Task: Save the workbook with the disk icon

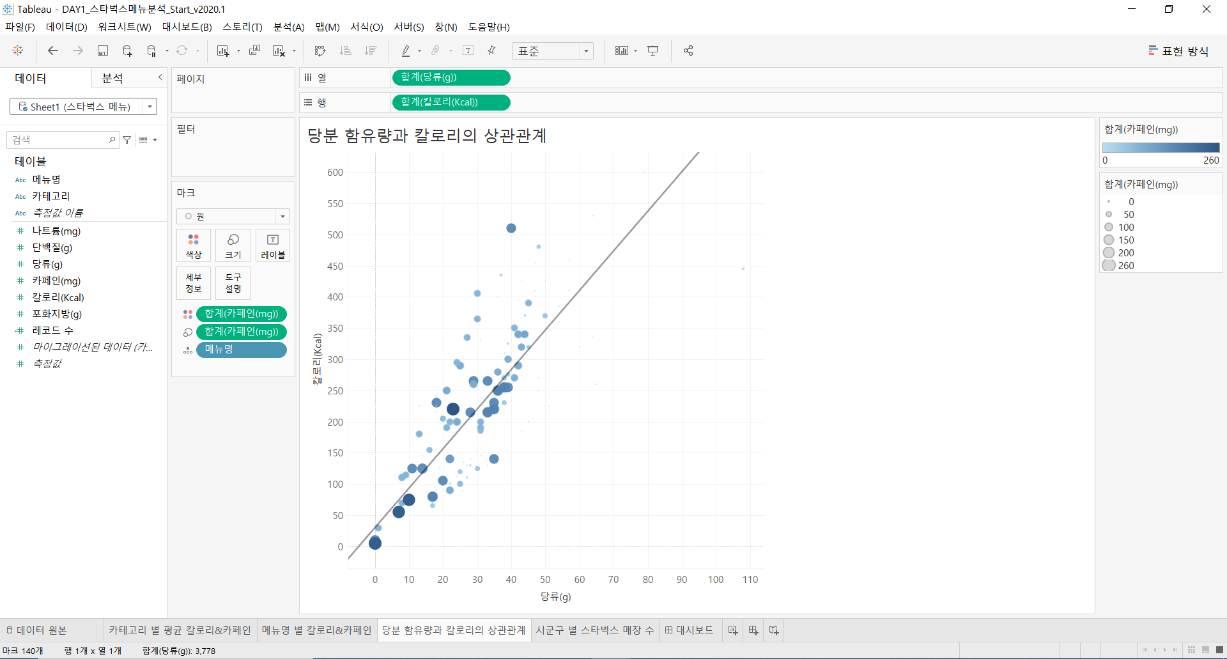Action: pos(102,50)
